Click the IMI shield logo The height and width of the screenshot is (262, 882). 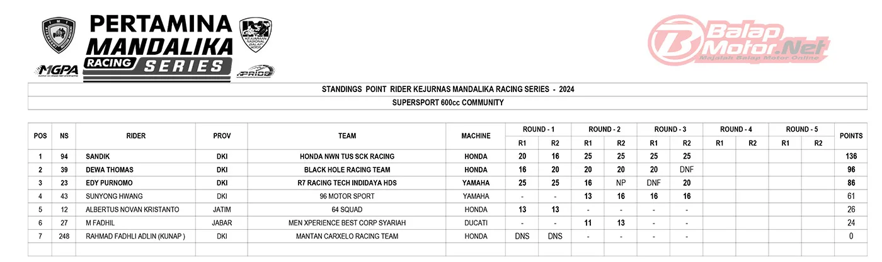point(58,36)
